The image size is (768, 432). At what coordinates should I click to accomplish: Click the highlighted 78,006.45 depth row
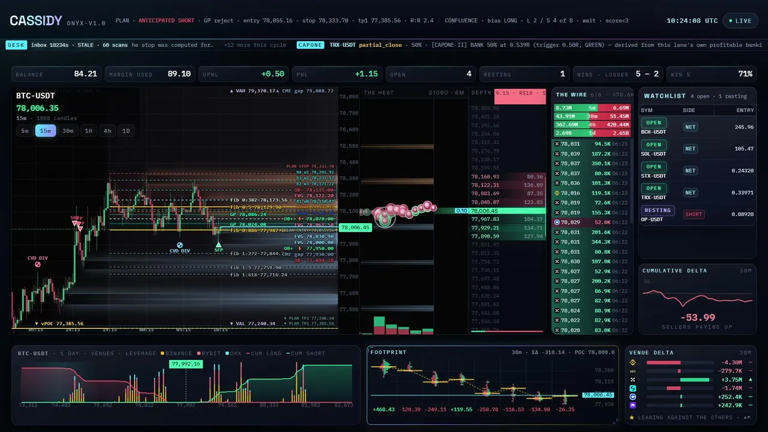click(508, 211)
